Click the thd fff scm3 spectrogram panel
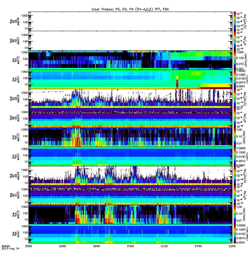The height and width of the screenshot is (265, 248). coord(130,118)
